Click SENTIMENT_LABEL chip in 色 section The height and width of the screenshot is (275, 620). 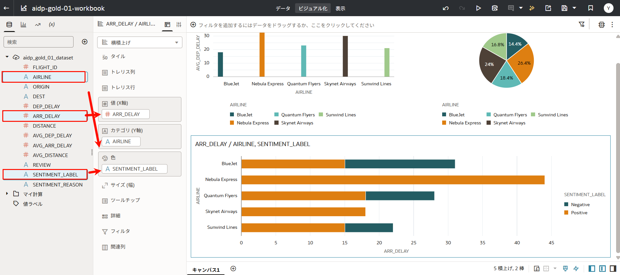coord(134,169)
